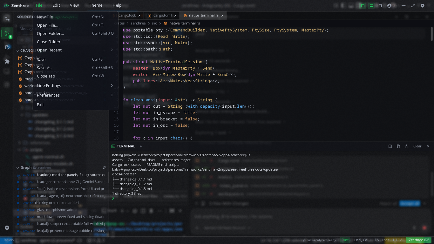Select commit 'glass morphismm added'
Screen dimensions: 434x244
57,210
